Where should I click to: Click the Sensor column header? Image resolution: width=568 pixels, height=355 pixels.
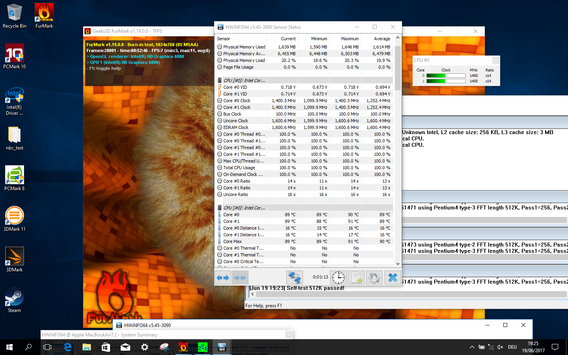point(241,39)
